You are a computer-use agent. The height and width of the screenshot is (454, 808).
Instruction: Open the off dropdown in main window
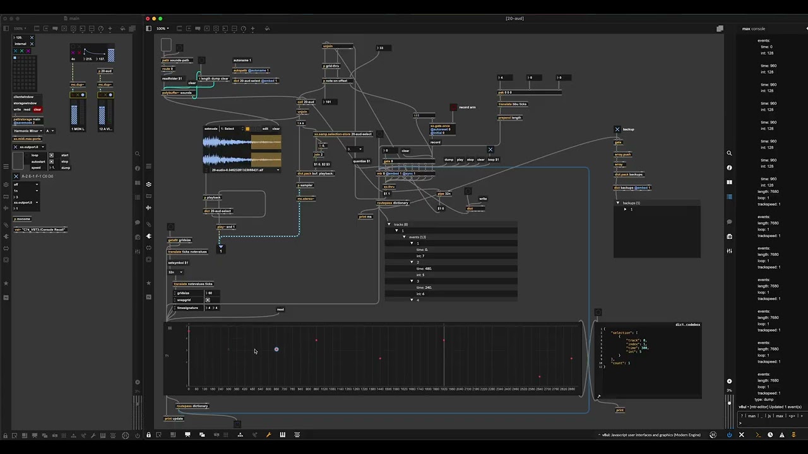(26, 185)
